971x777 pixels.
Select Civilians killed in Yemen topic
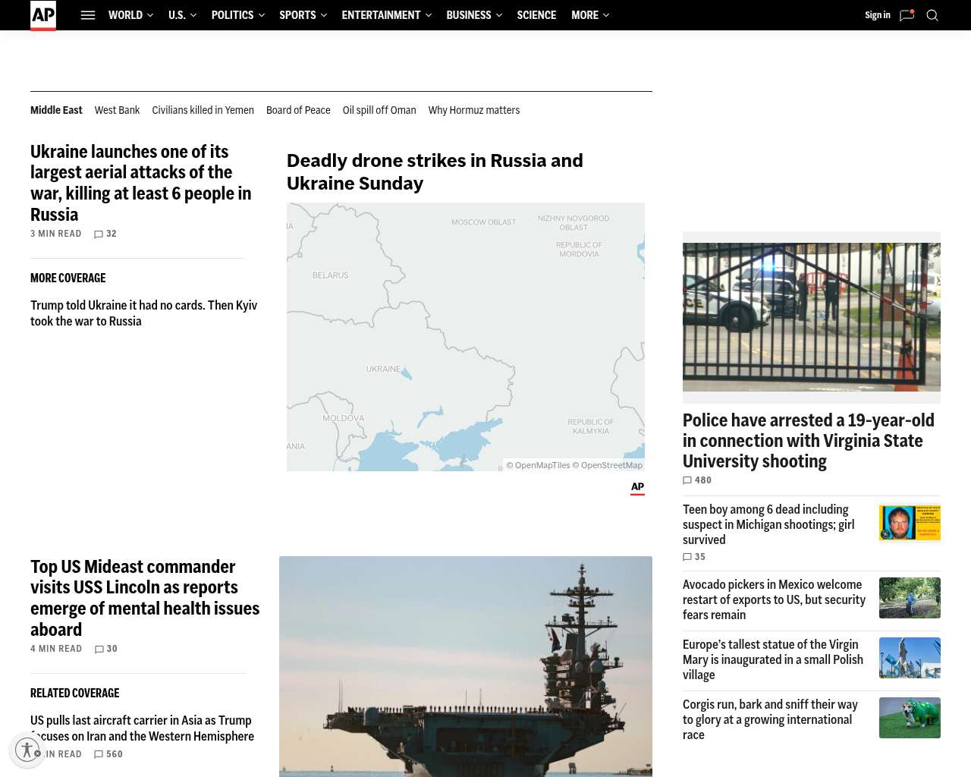click(203, 110)
